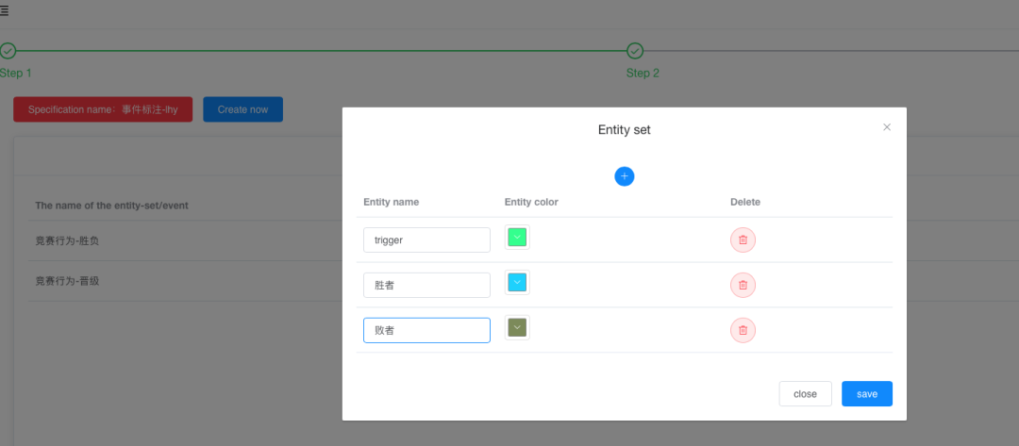The width and height of the screenshot is (1019, 446).
Task: Click the Step 1 label
Action: [16, 74]
